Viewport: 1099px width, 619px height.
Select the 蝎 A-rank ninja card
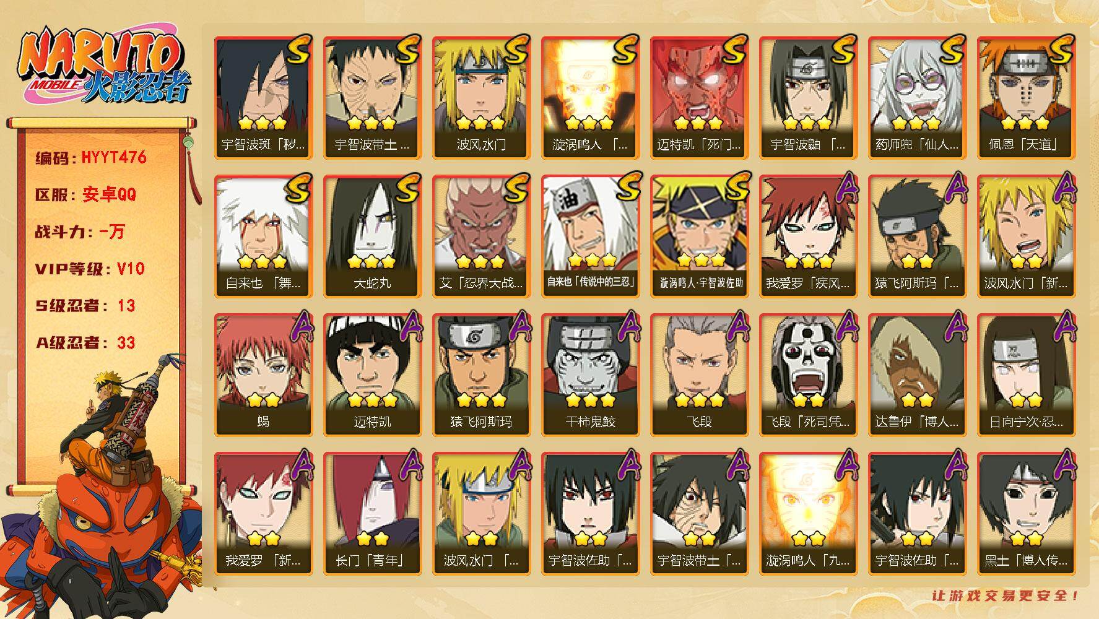(263, 374)
